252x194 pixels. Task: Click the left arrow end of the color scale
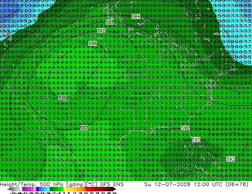click(x=9, y=189)
